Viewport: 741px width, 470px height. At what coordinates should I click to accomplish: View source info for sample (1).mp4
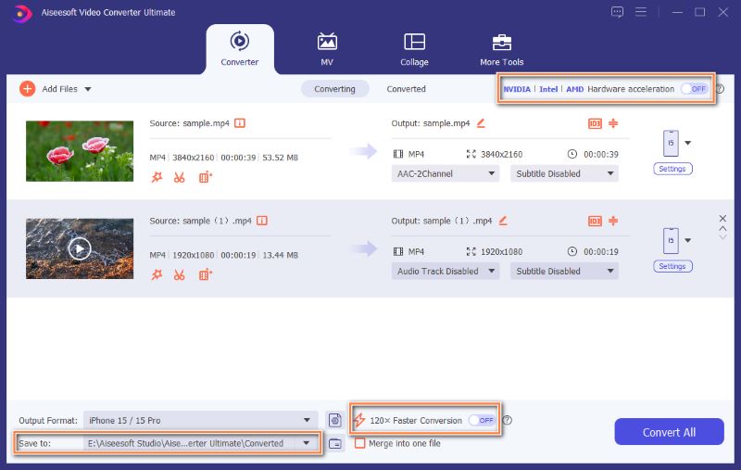262,221
